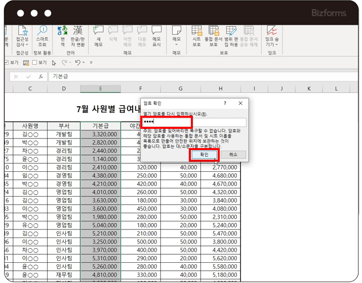362x283 pixels.
Task: Expand the Accessibility Check (접근성 검사) dropdown
Action: 27,44
